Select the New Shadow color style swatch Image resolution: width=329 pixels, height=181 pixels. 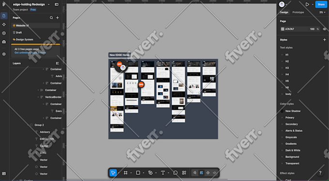click(282, 111)
